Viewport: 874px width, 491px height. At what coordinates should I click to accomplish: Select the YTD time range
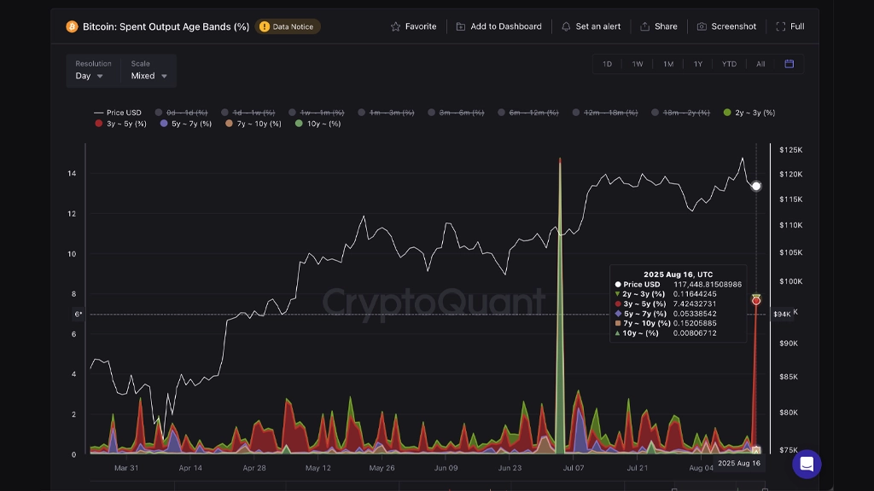729,64
